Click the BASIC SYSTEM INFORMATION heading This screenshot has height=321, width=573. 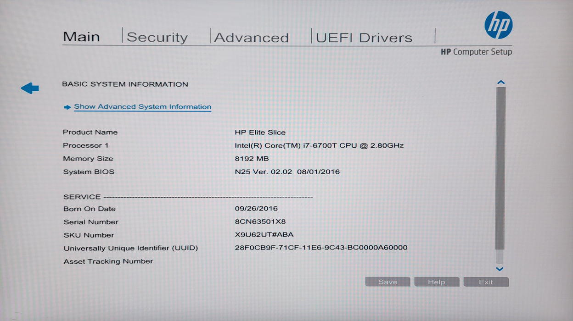tap(125, 84)
